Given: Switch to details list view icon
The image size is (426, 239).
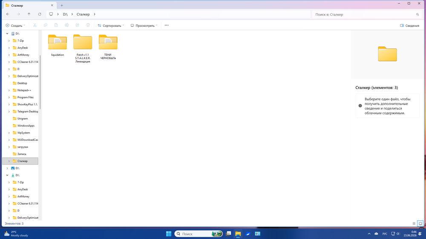Looking at the screenshot, I should tap(414, 224).
